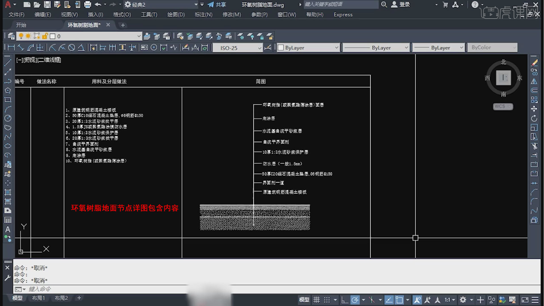This screenshot has width=544, height=306.
Task: Click the 东 direction on ViewCube
Action: [x=519, y=78]
